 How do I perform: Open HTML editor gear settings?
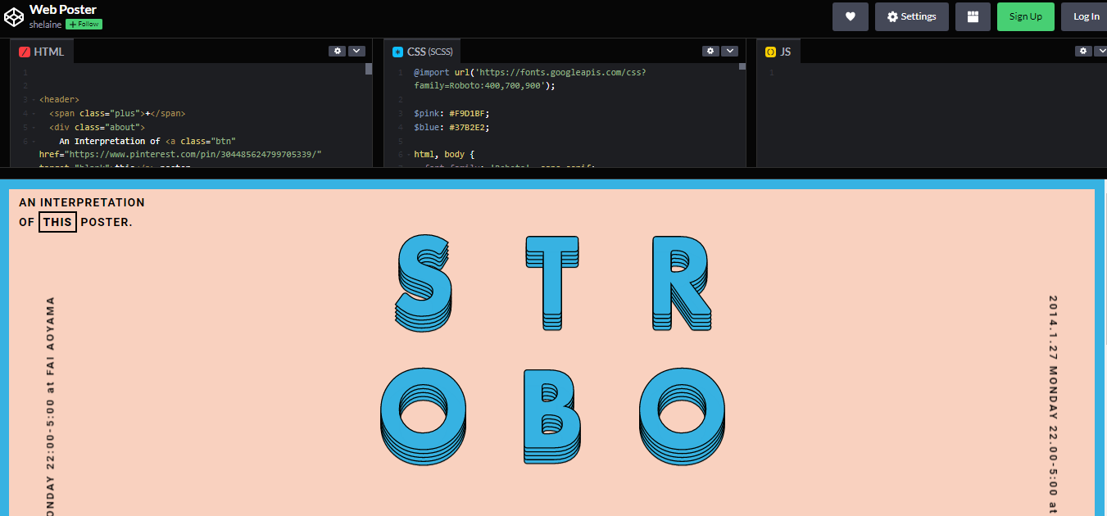pyautogui.click(x=337, y=51)
